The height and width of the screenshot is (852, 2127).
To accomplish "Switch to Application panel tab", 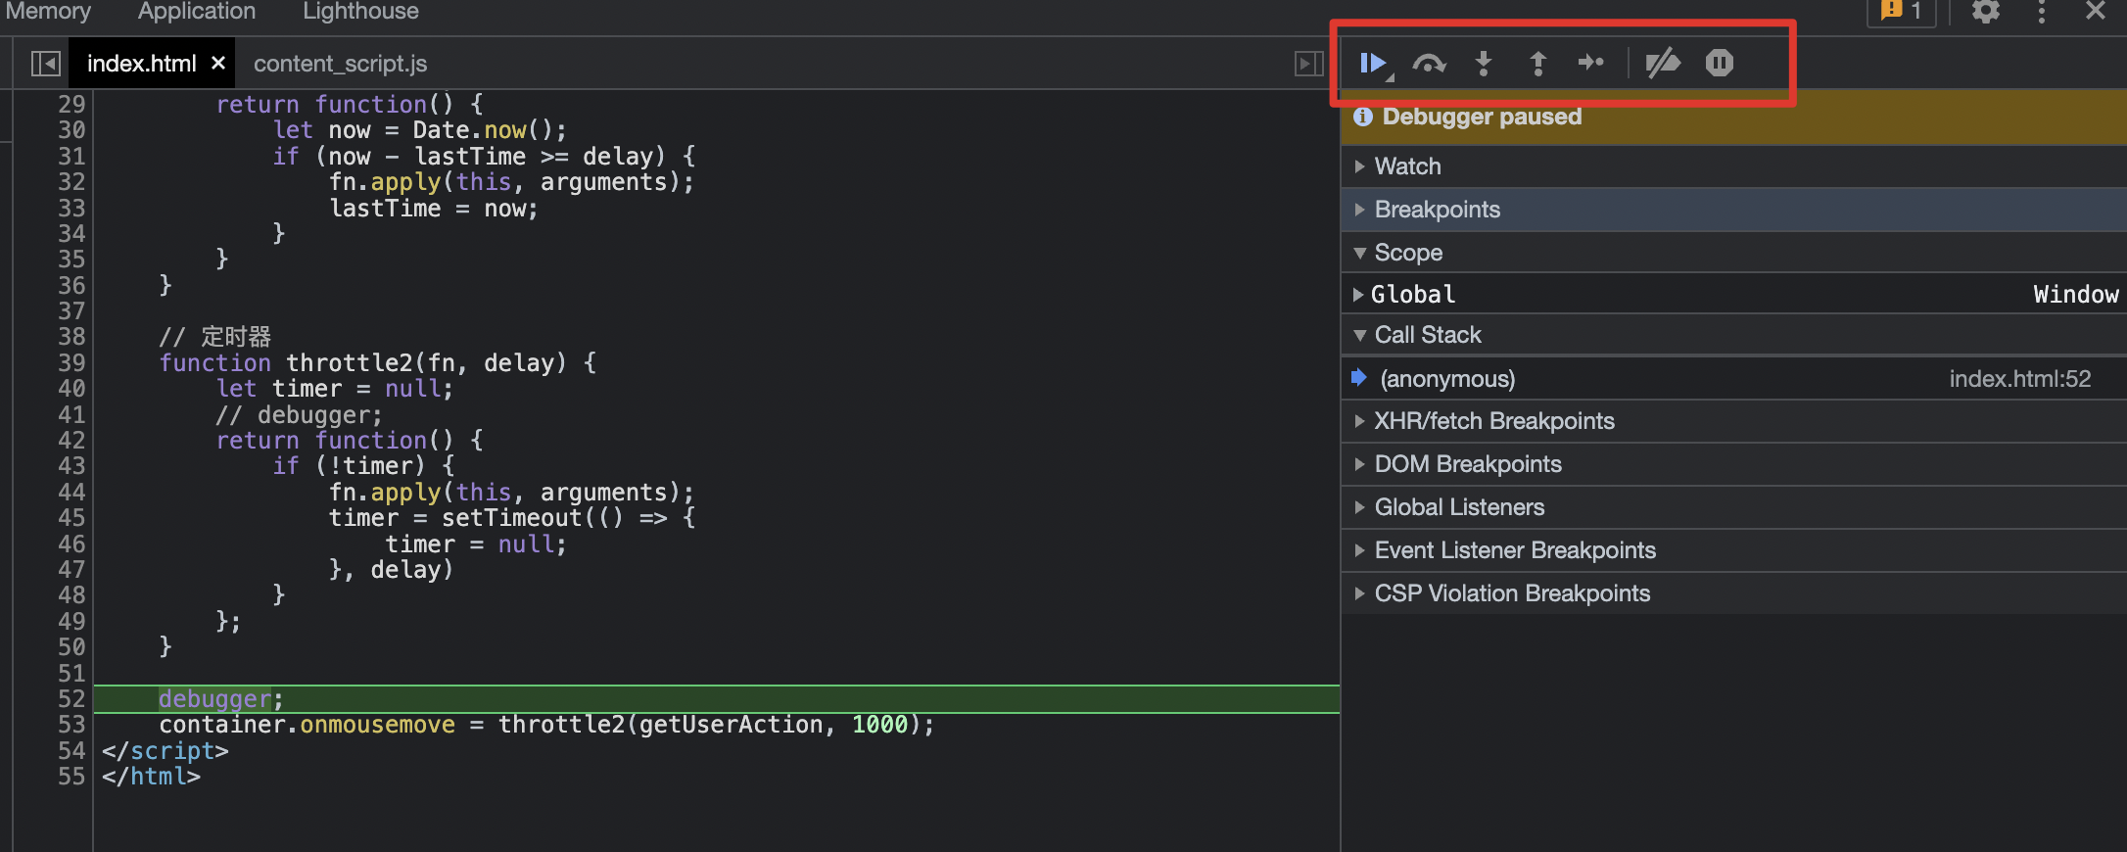I will (197, 12).
